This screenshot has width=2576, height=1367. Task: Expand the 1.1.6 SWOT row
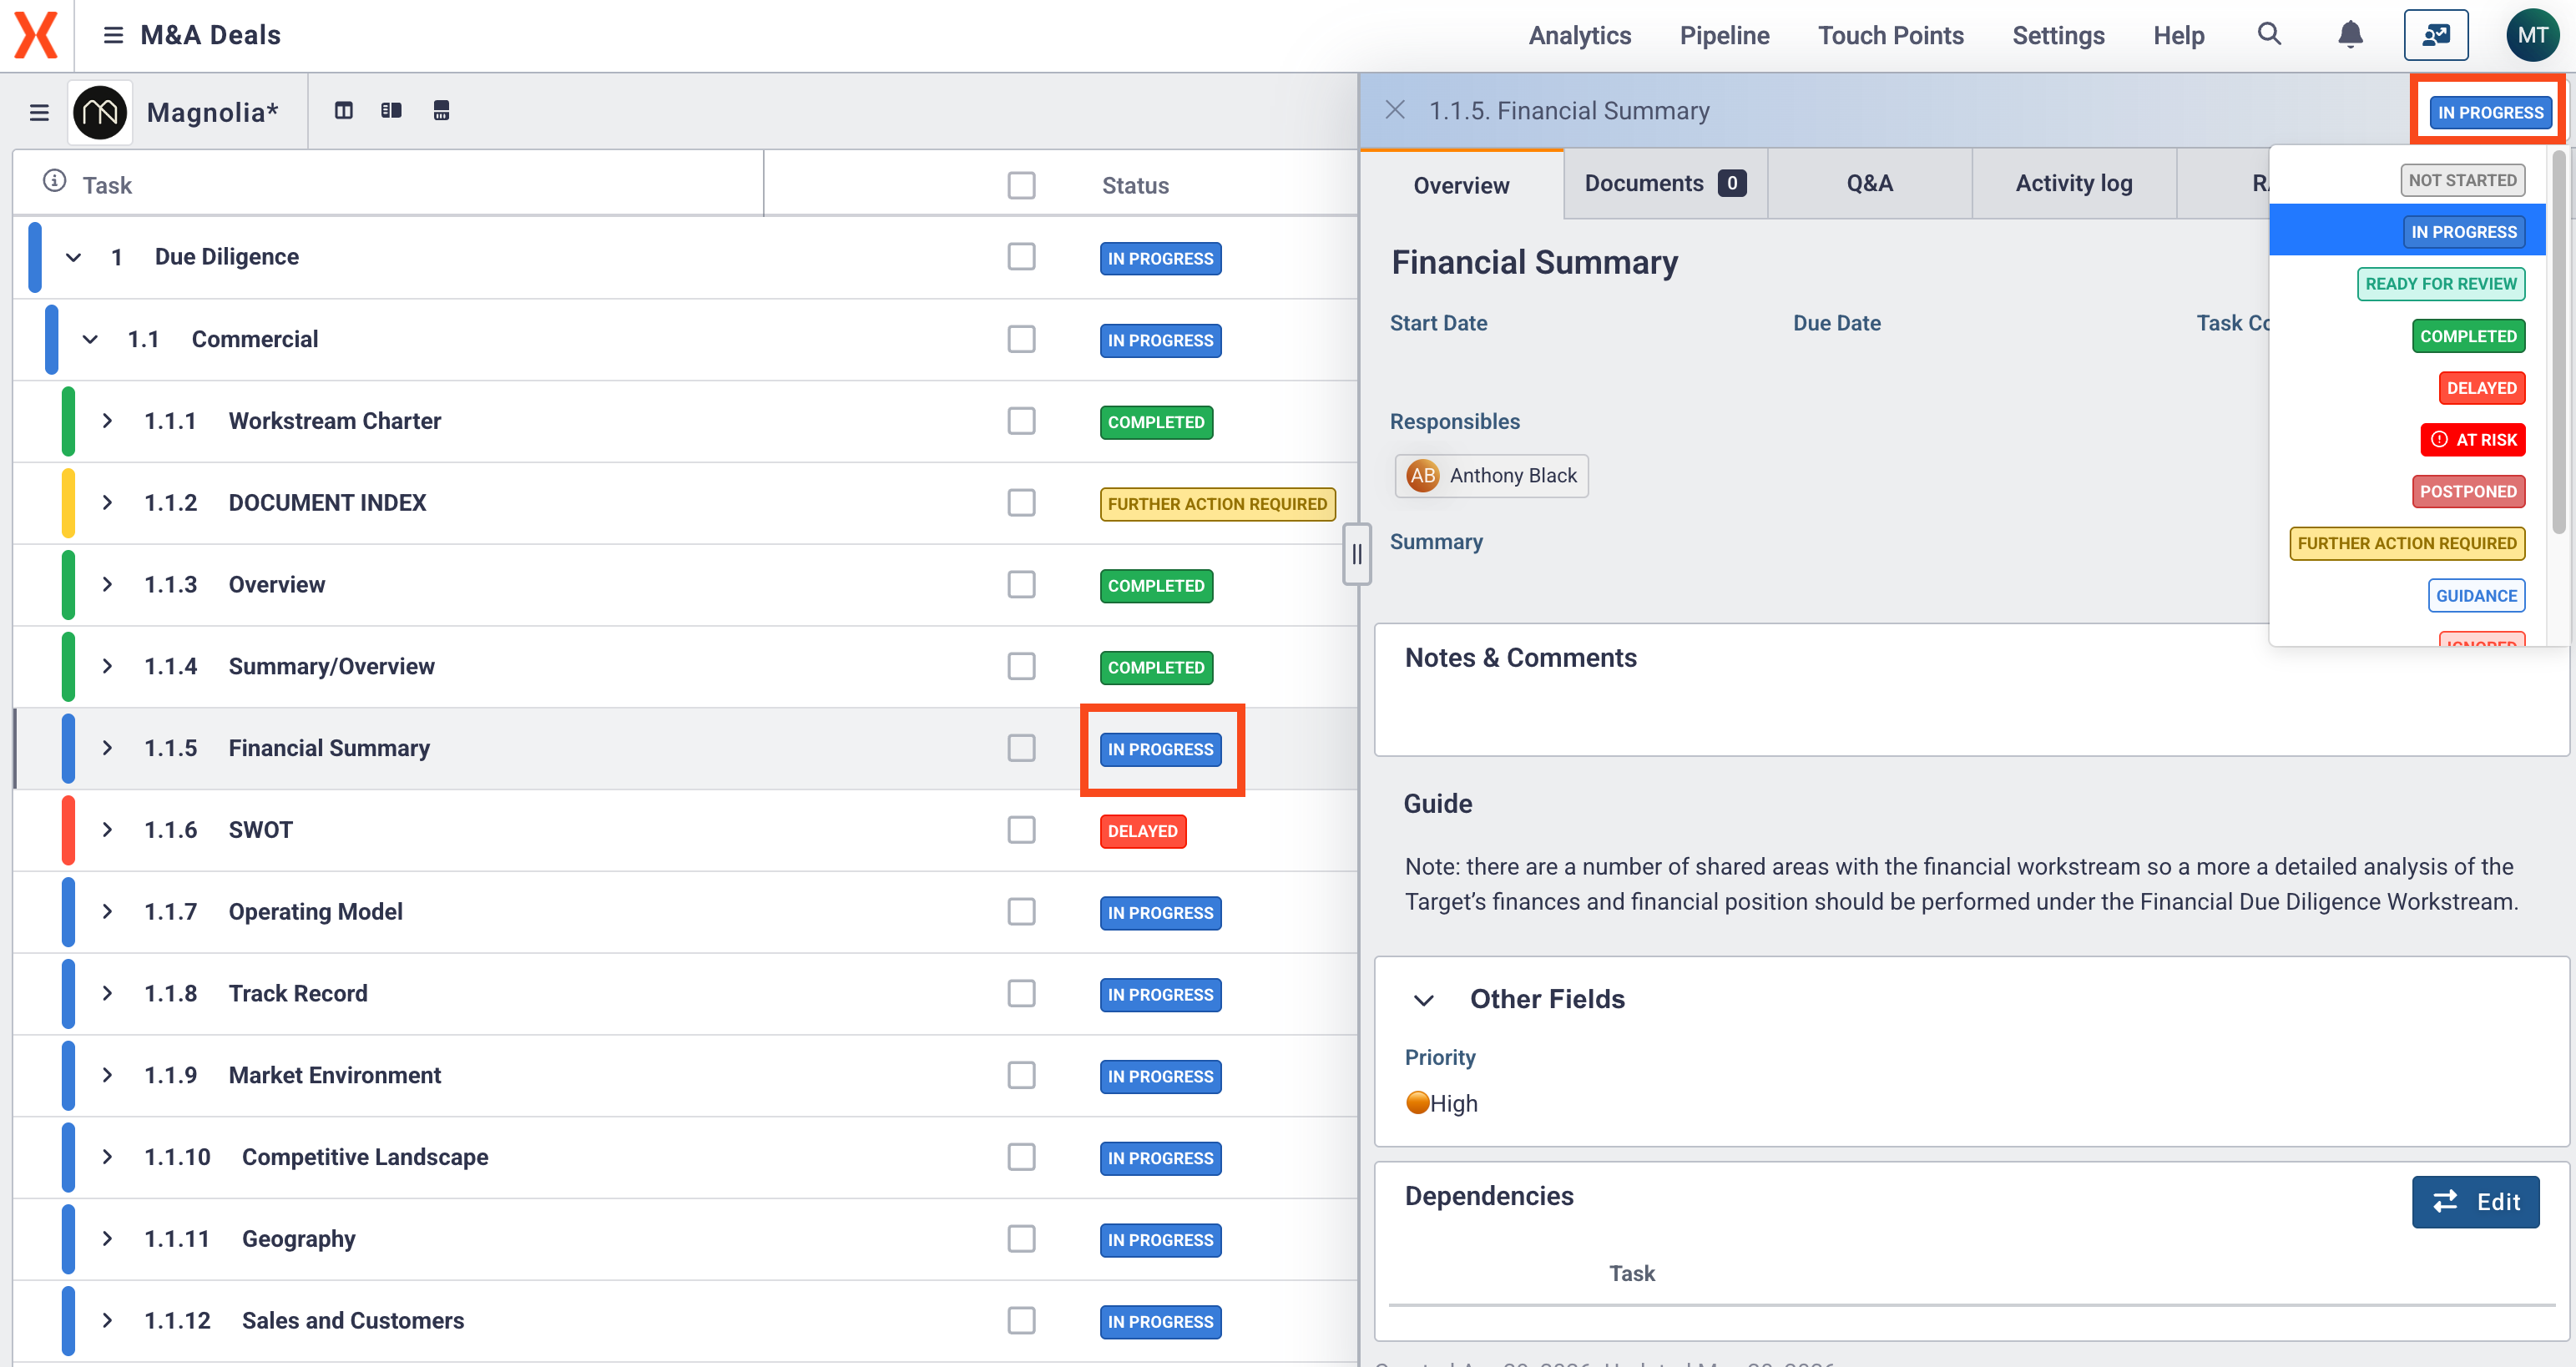point(107,830)
